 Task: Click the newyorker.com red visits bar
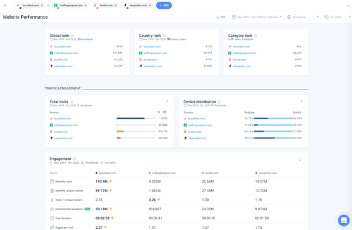tap(119, 138)
